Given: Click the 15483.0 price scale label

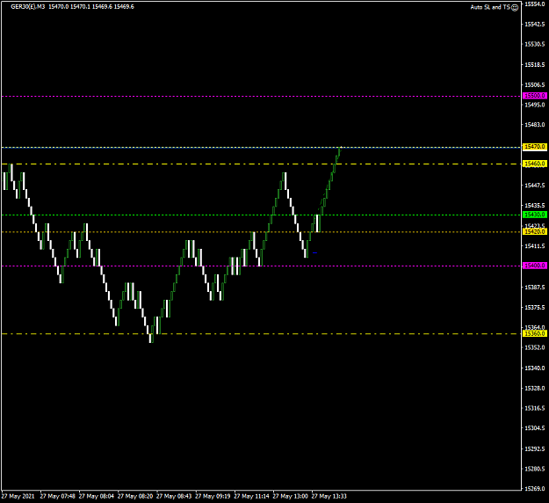Looking at the screenshot, I should pos(535,125).
